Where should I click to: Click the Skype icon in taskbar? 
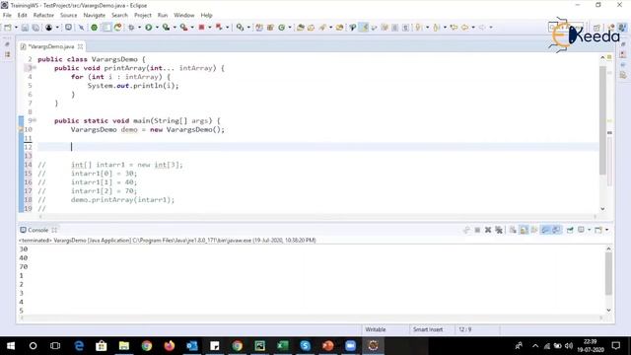[x=305, y=345]
